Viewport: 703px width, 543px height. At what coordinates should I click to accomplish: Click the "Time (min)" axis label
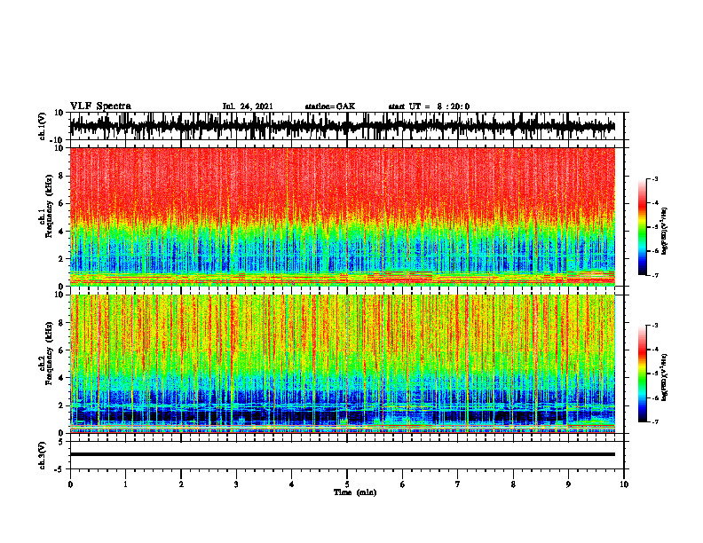355,492
